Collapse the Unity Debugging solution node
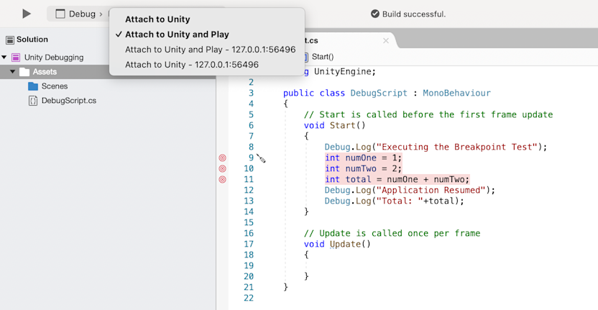Screen dimensions: 598x310 tap(4, 58)
